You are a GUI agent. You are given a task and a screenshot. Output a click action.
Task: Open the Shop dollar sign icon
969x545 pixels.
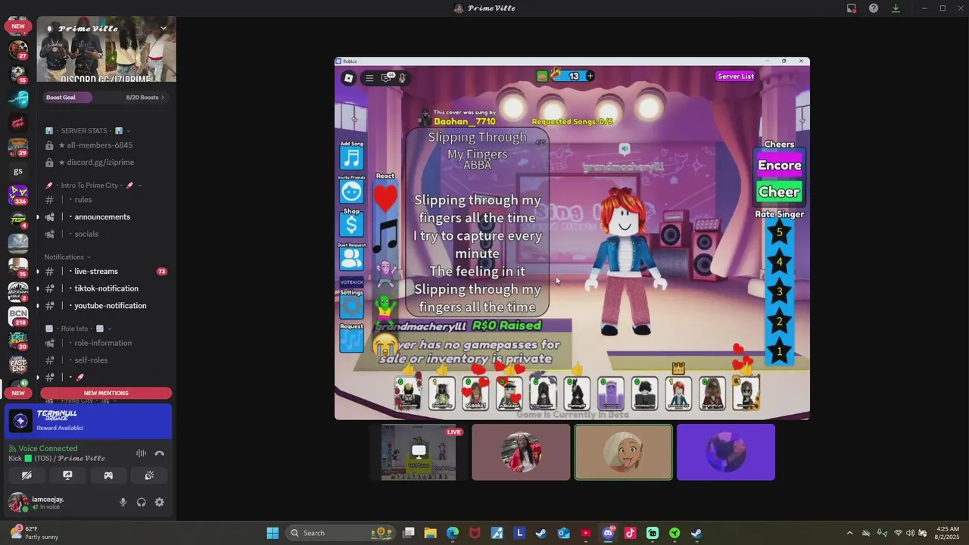pos(351,225)
